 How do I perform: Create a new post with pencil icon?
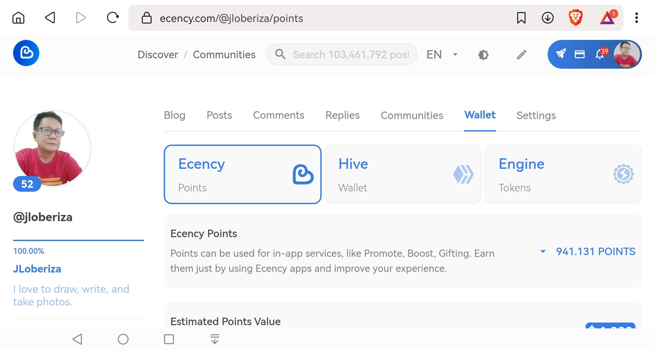(x=522, y=55)
